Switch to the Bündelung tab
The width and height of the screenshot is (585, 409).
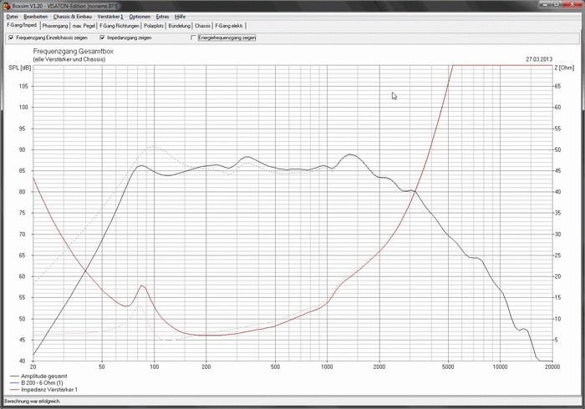pos(179,26)
